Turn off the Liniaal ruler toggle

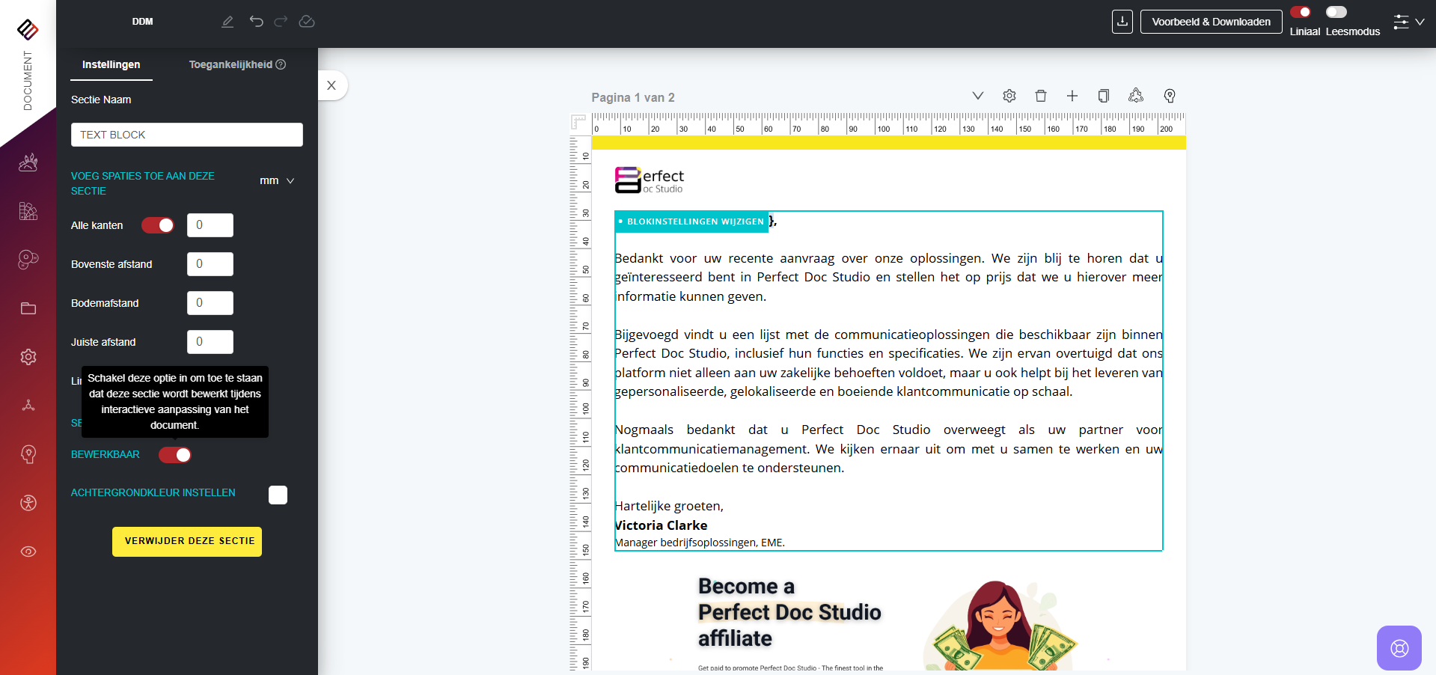pos(1301,12)
